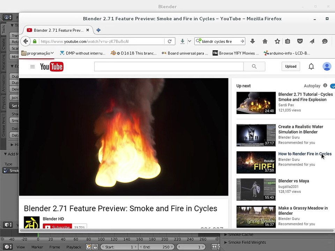Show bookmarks list icon in Firefox
The image size is (335, 251).
[x=288, y=41]
